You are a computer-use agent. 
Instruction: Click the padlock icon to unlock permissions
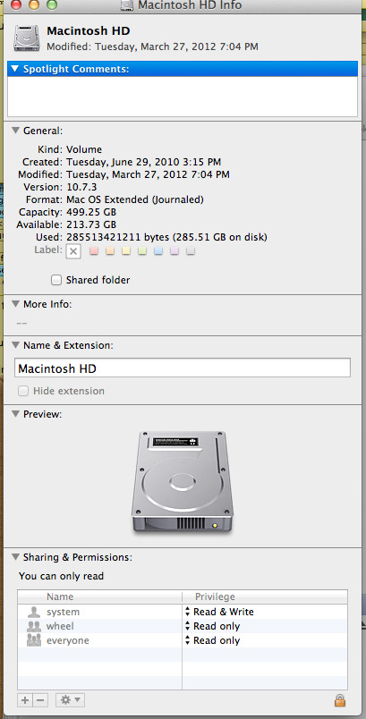coord(340,700)
